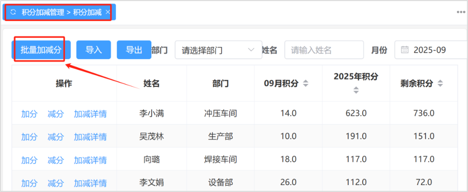Sort by 09月积分 column arrows
Screen dimensions: 468x192
click(x=305, y=83)
